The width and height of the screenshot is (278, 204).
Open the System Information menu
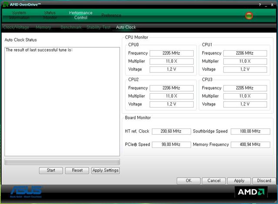click(19, 15)
